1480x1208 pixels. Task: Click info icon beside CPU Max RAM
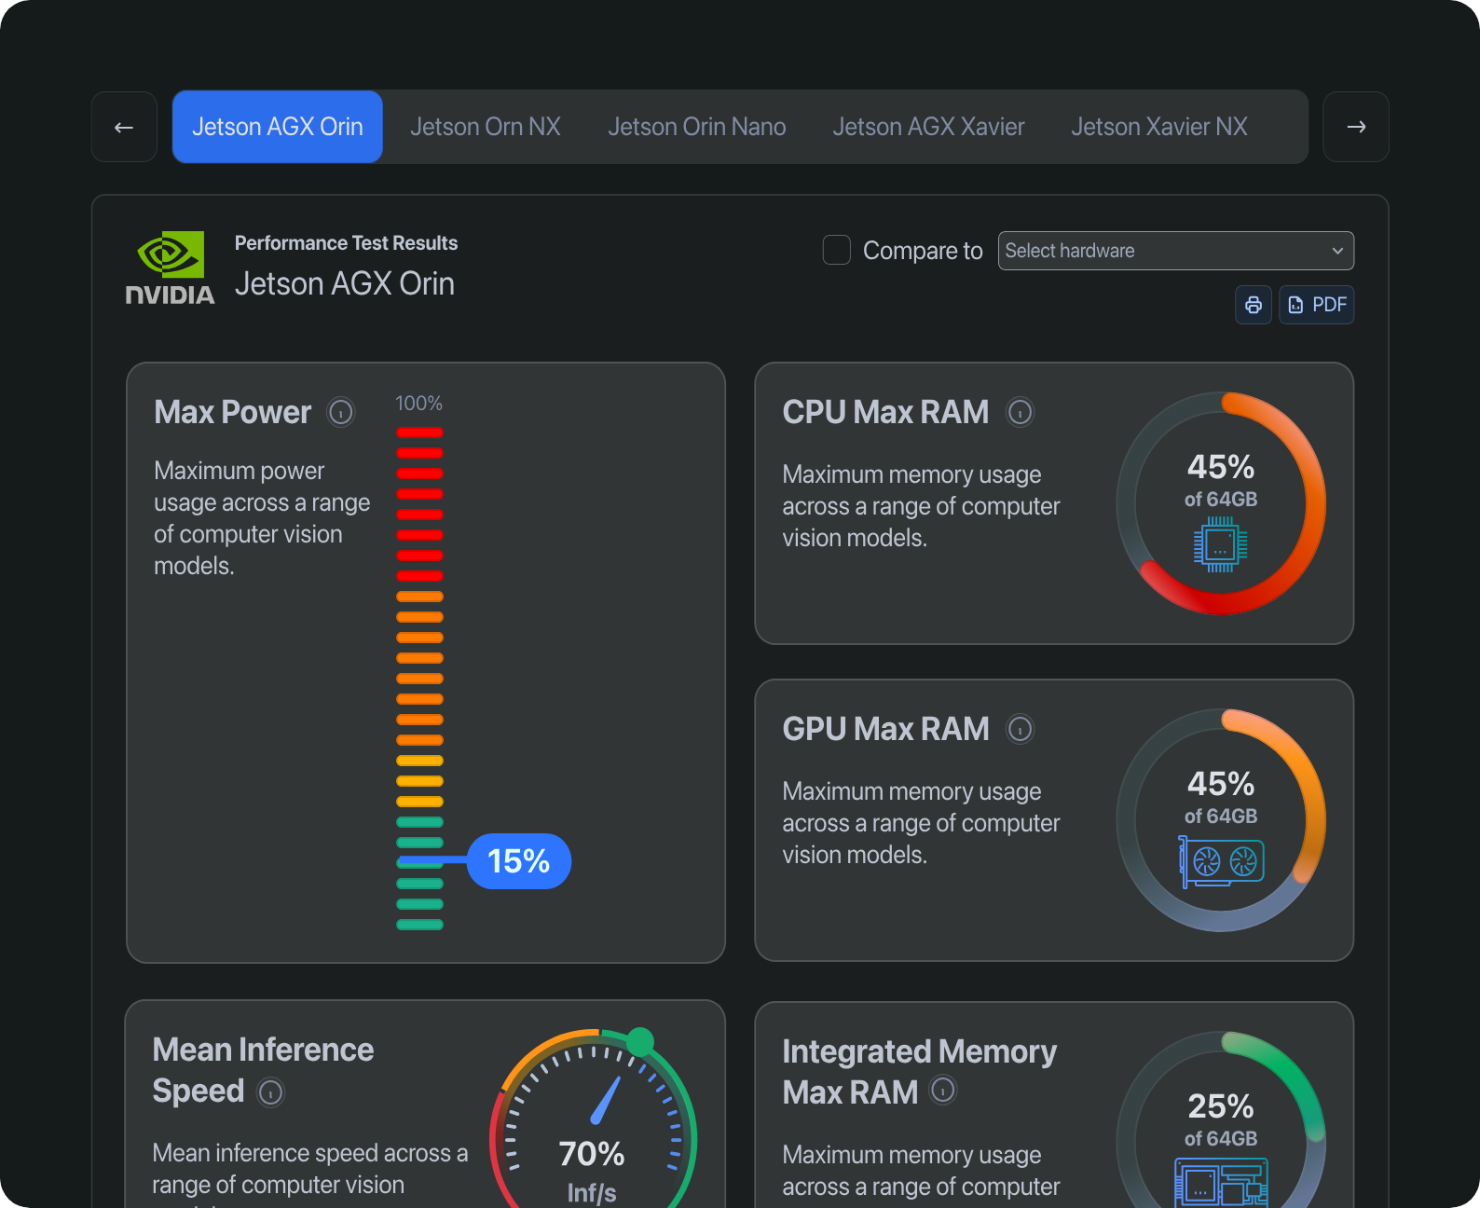1021,412
